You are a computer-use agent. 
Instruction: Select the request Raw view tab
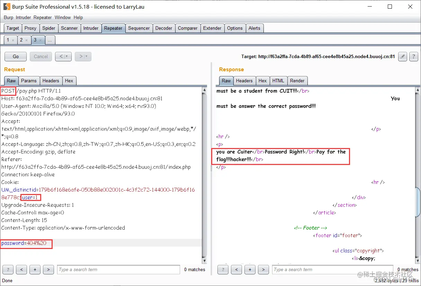(11, 81)
